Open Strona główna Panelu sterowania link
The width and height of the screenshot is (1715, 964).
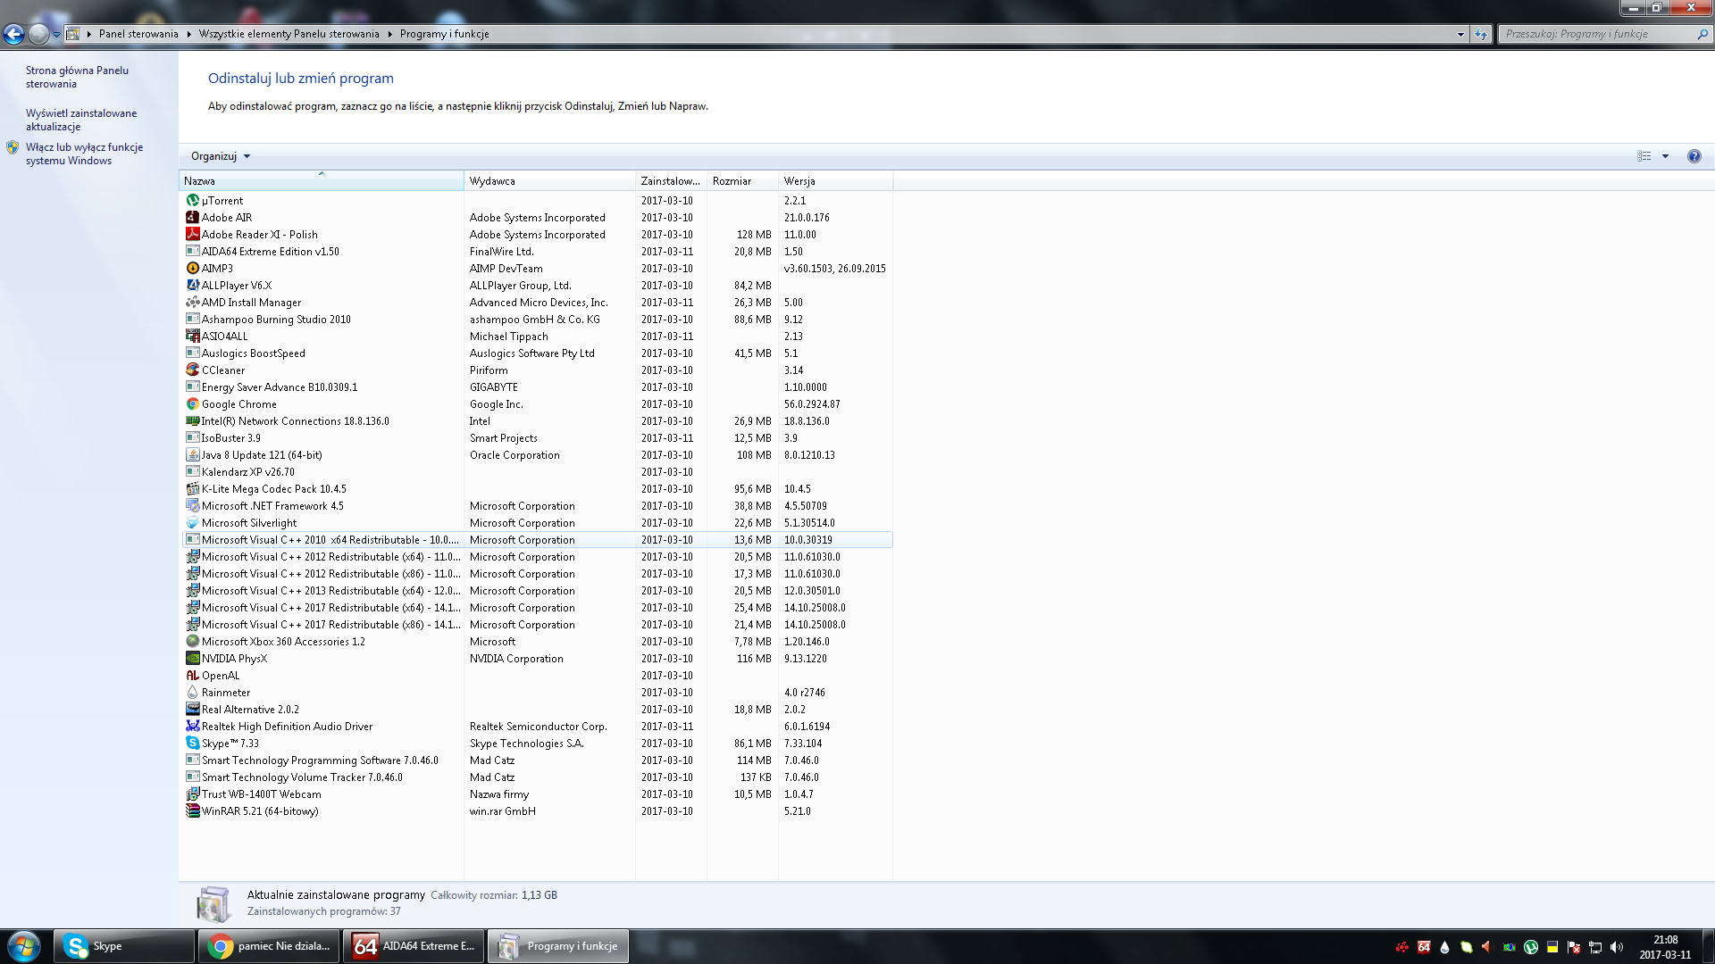[77, 77]
